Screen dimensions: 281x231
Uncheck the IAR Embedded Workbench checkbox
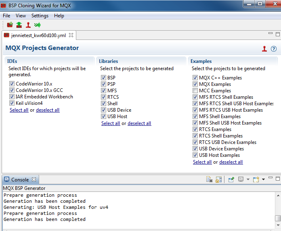(12, 97)
